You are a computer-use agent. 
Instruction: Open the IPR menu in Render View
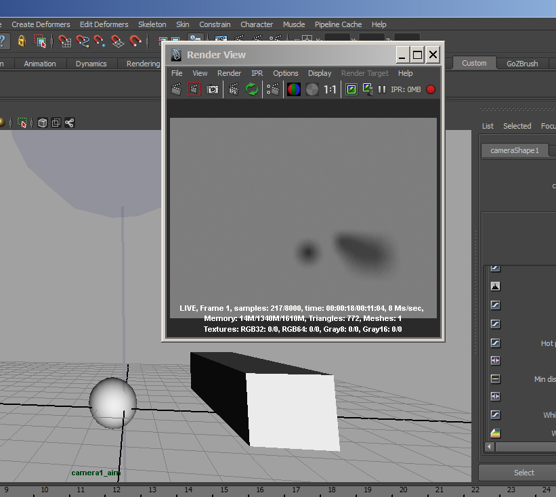point(257,73)
